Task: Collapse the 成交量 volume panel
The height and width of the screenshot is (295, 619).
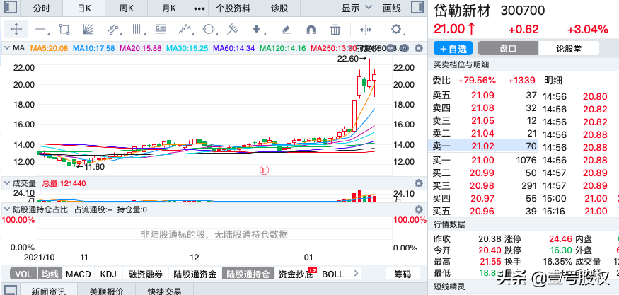Action: [x=6, y=183]
